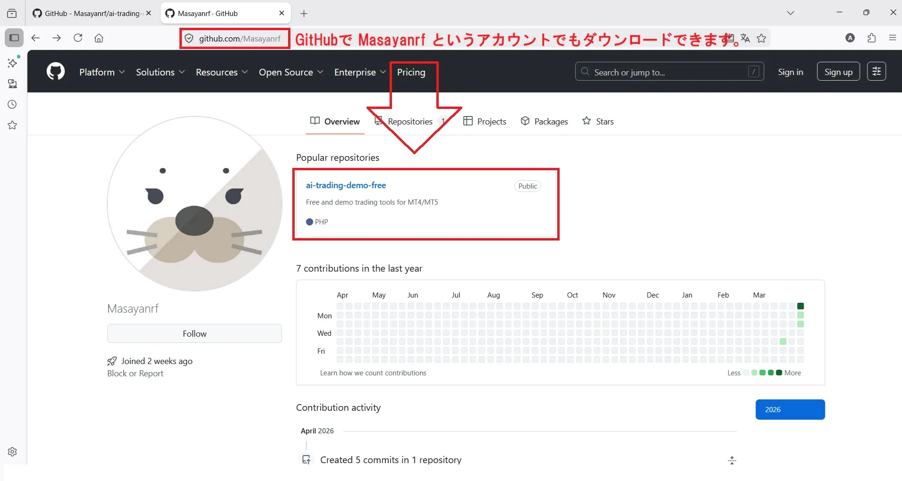Screen dimensions: 902x481
Task: Open history clock sidebar icon
Action: tap(13, 105)
